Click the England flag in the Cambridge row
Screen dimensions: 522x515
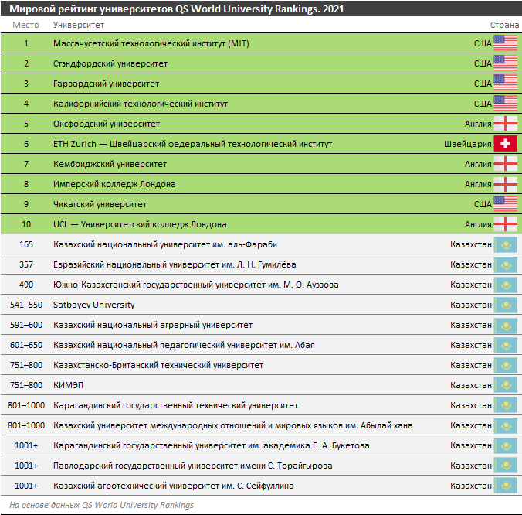(x=505, y=164)
